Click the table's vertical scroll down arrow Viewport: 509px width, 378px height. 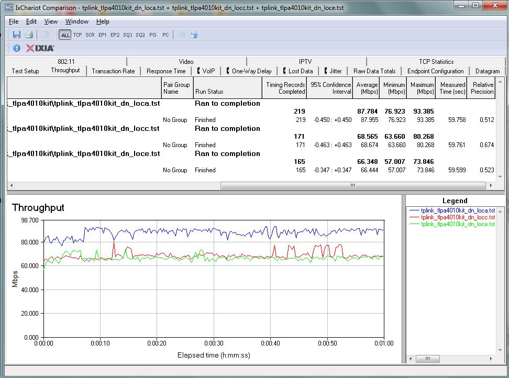point(500,177)
